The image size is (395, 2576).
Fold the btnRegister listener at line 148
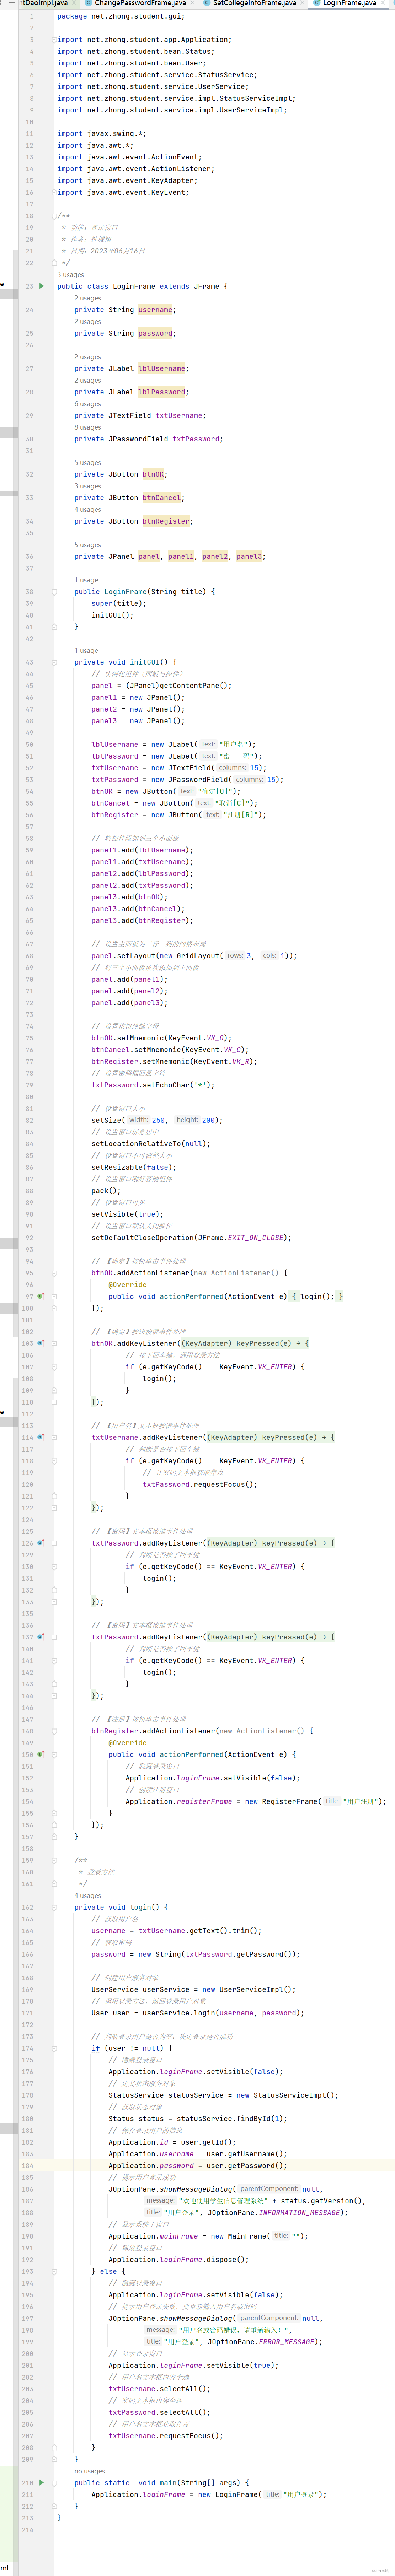click(x=54, y=1731)
